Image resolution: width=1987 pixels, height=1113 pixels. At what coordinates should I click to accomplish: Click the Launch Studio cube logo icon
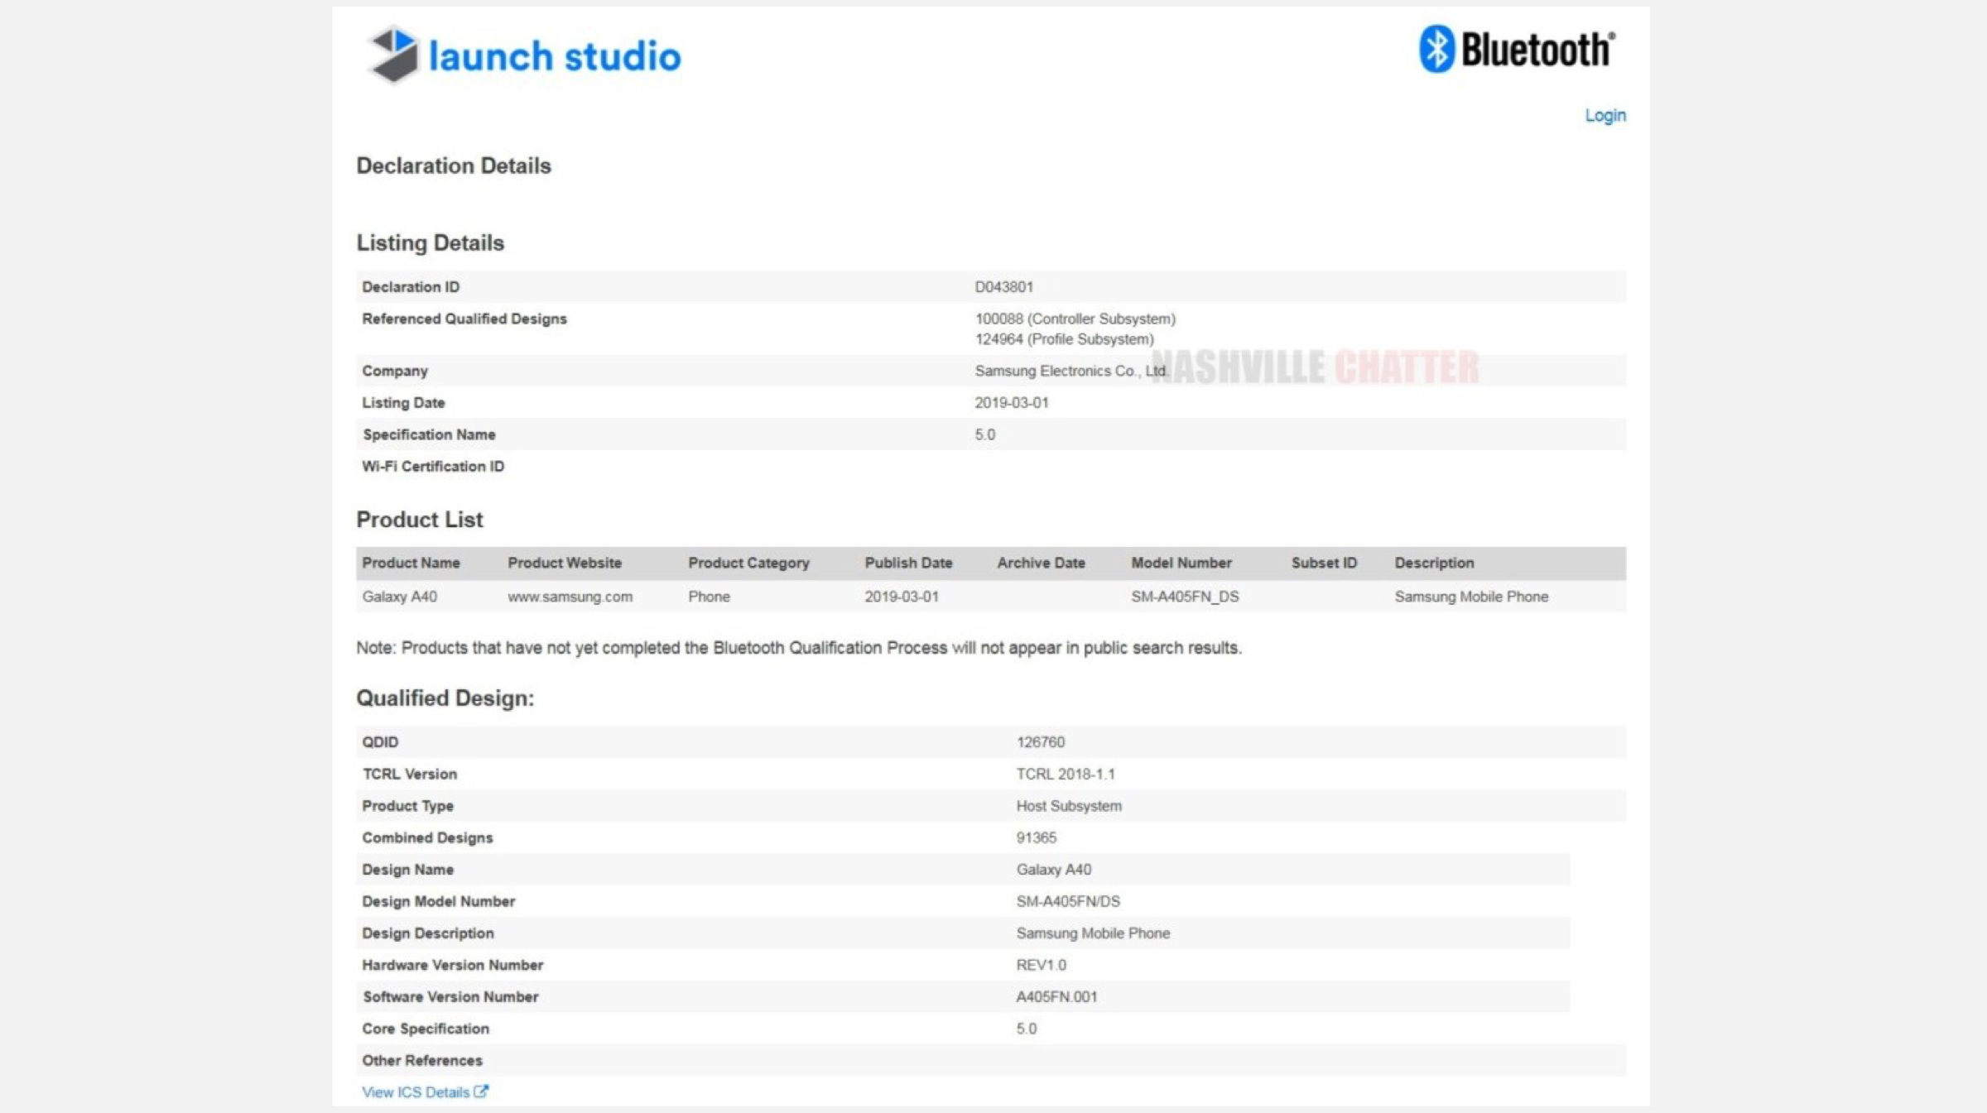393,55
